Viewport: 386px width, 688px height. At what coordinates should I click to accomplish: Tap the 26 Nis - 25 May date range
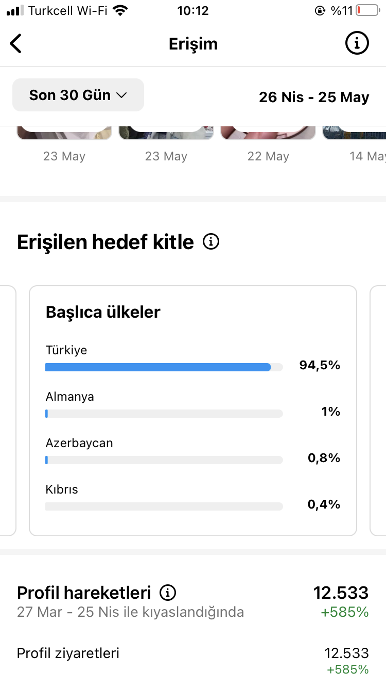(x=314, y=97)
